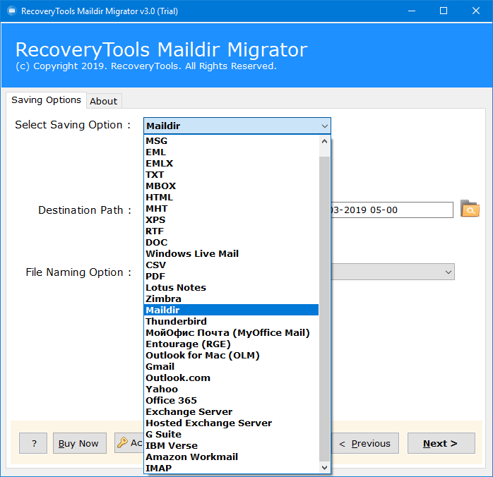Screen dimensions: 493x477
Task: Pick Thunderbird from the list
Action: [232, 322]
